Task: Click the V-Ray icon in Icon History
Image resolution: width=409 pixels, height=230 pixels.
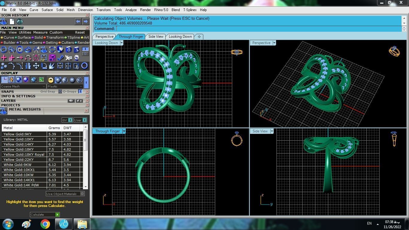Action: pos(20,21)
